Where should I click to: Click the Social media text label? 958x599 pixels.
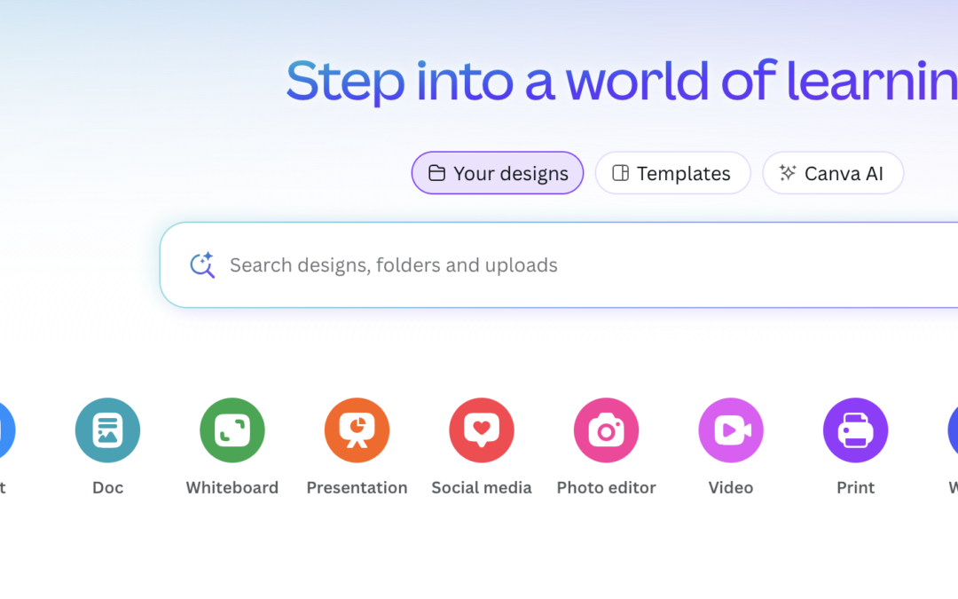click(482, 487)
